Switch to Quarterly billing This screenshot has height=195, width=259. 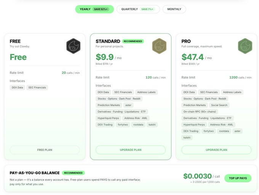tap(138, 9)
